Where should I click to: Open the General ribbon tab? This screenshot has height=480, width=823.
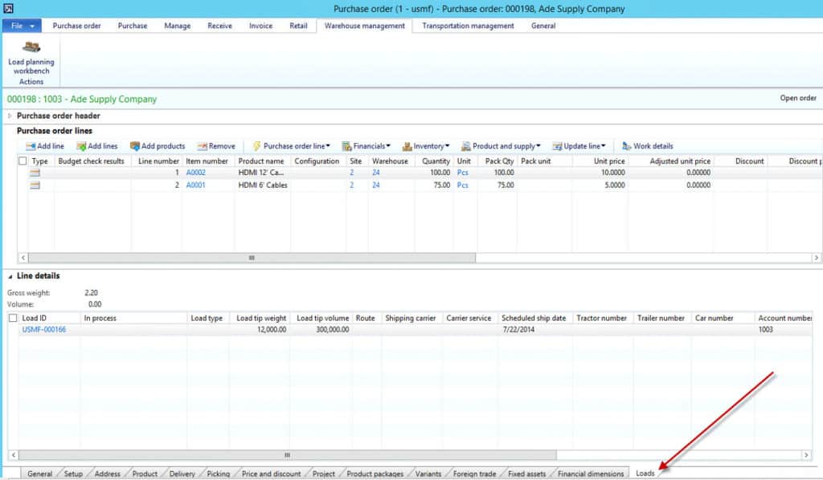click(543, 26)
